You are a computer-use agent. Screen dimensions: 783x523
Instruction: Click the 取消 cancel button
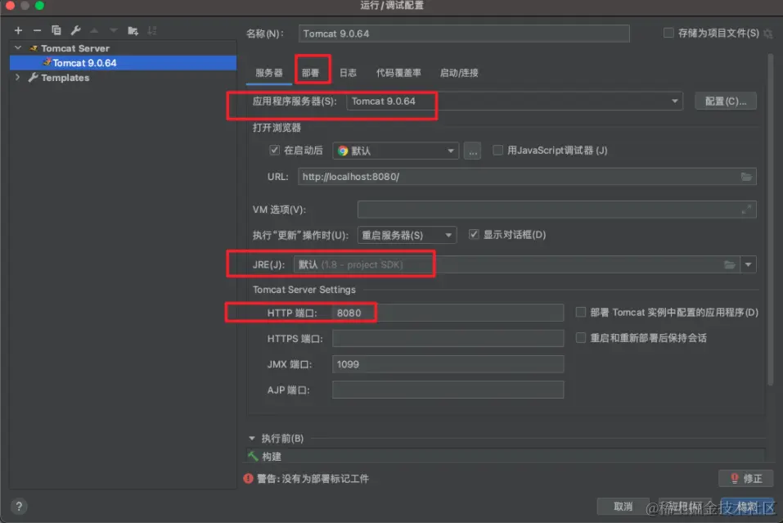tap(623, 507)
